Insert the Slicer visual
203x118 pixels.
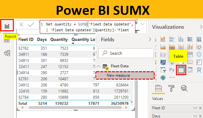click(163, 70)
